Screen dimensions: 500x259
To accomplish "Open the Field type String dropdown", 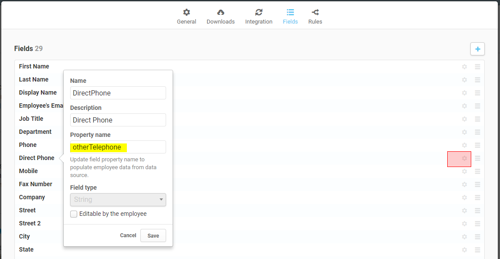I will pyautogui.click(x=118, y=200).
